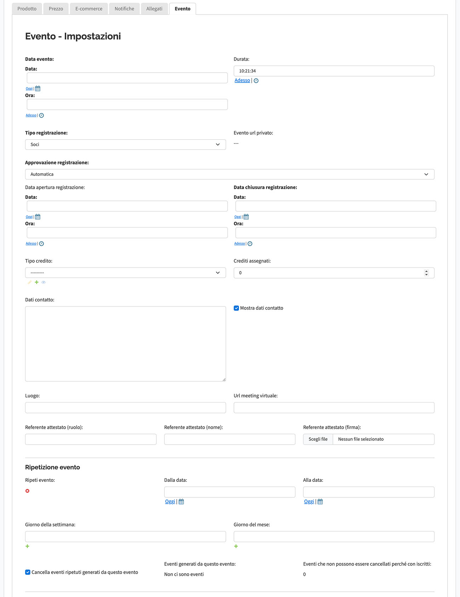
Task: Click green plus under Giorno del mese
Action: click(236, 546)
